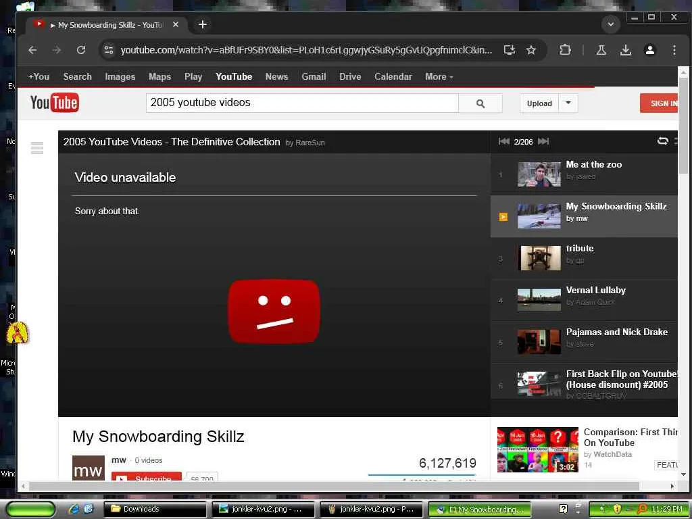Bookmark this page with the star icon
This screenshot has width=692, height=519.
point(531,50)
